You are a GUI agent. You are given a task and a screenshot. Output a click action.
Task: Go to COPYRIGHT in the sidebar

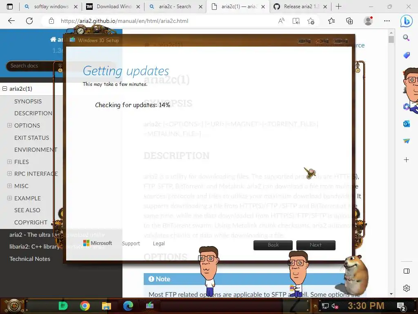[31, 222]
